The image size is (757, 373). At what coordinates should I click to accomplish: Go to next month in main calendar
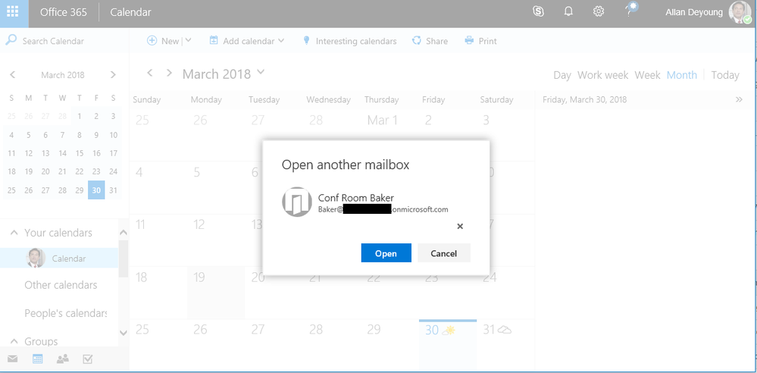[x=169, y=73]
